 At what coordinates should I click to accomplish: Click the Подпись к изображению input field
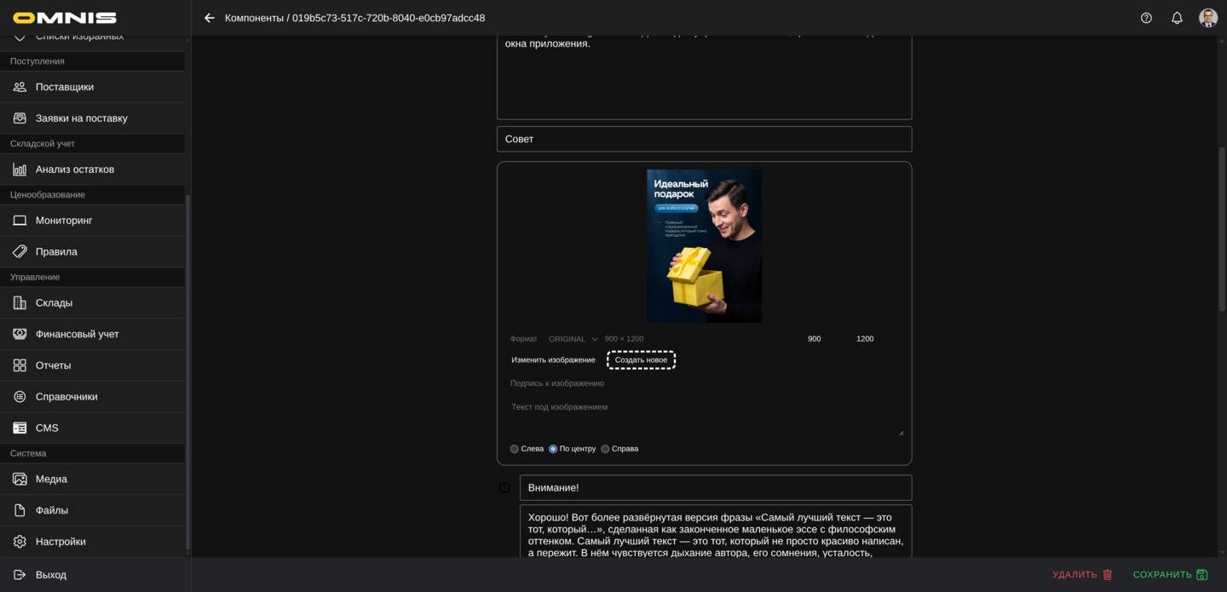704,383
